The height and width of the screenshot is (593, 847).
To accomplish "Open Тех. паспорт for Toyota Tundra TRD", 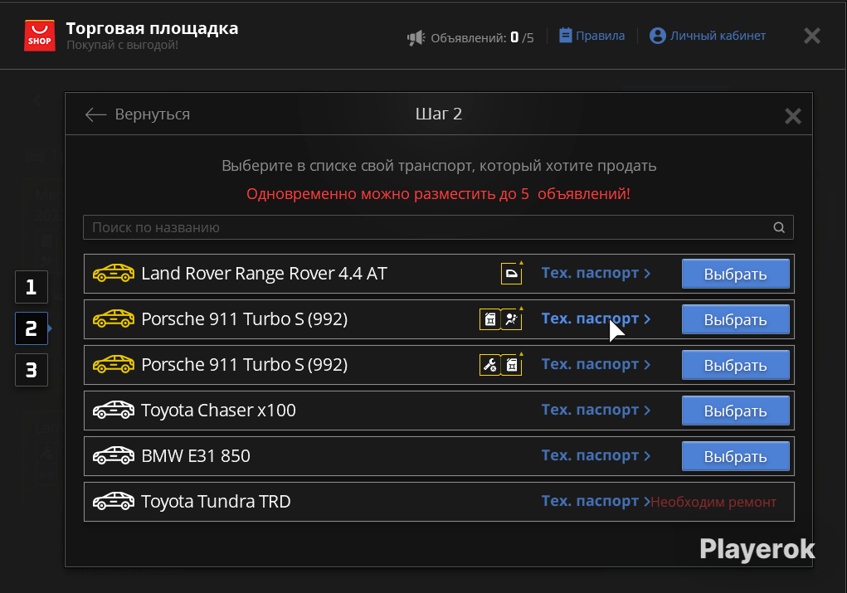I will tap(596, 501).
